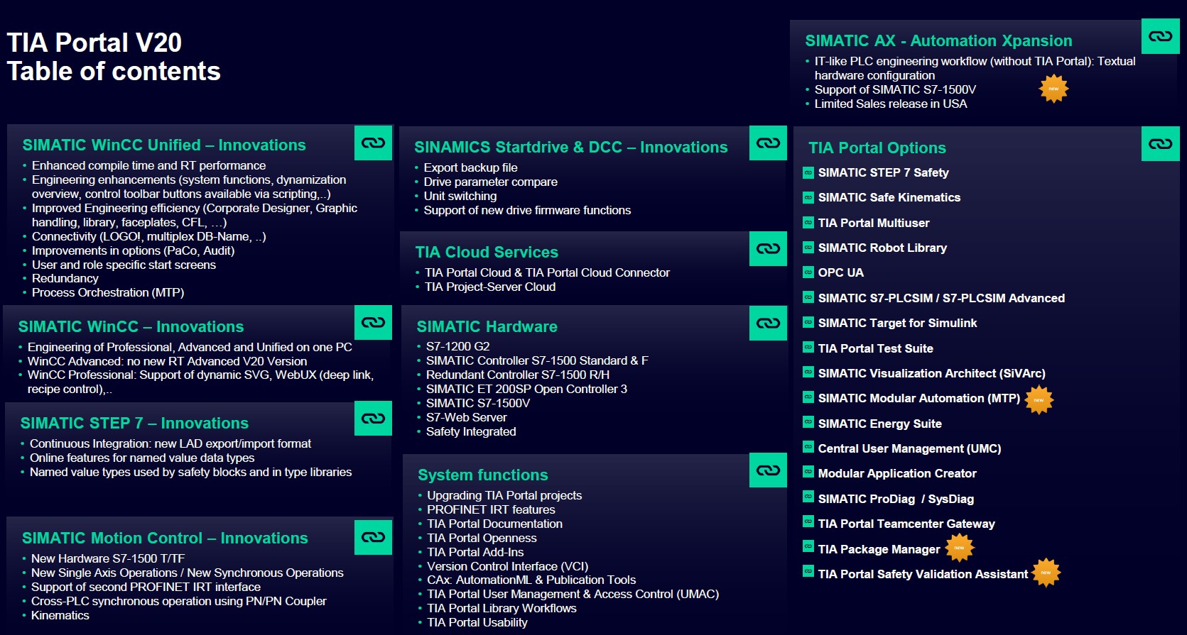The image size is (1187, 635).
Task: Open SIMATIC STEP 7 Safety option
Action: click(883, 172)
